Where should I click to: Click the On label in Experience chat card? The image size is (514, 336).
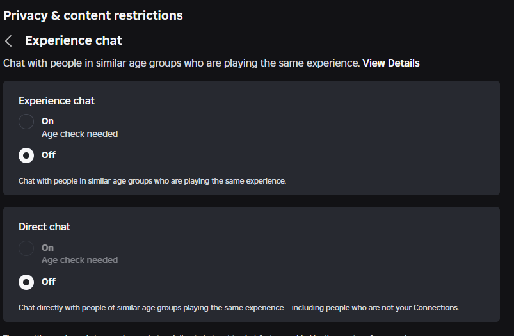[x=48, y=121]
